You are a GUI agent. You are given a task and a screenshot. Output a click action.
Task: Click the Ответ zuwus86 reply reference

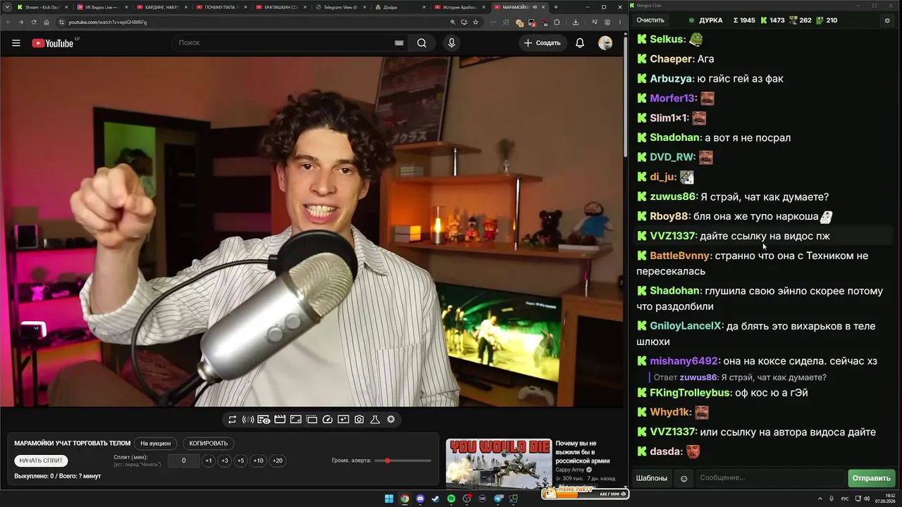(x=740, y=377)
